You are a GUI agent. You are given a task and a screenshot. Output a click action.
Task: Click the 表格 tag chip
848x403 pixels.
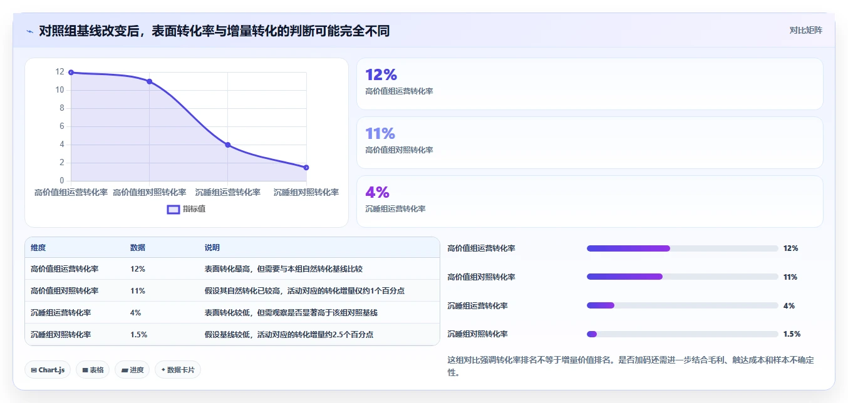(93, 370)
